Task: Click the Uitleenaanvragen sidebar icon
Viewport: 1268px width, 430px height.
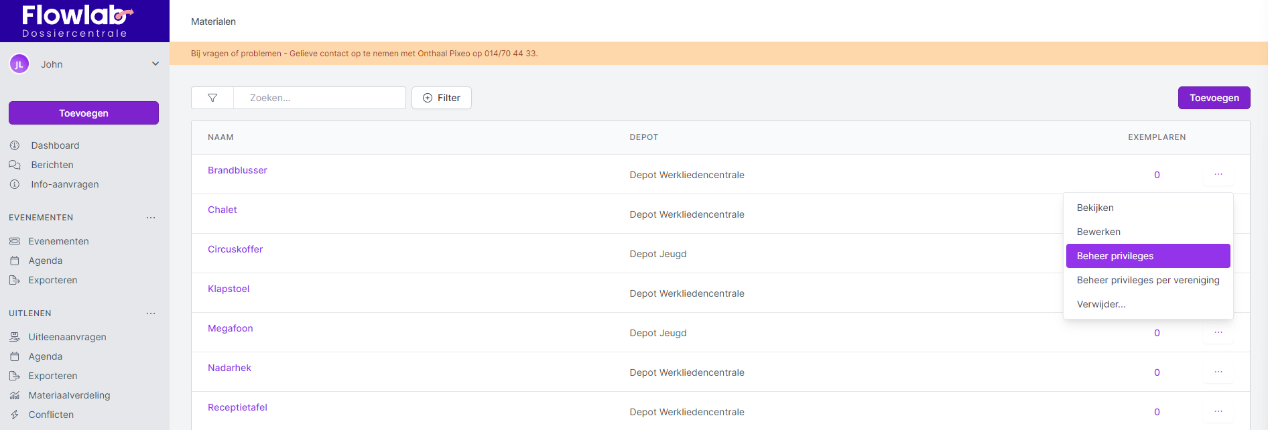Action: 15,337
